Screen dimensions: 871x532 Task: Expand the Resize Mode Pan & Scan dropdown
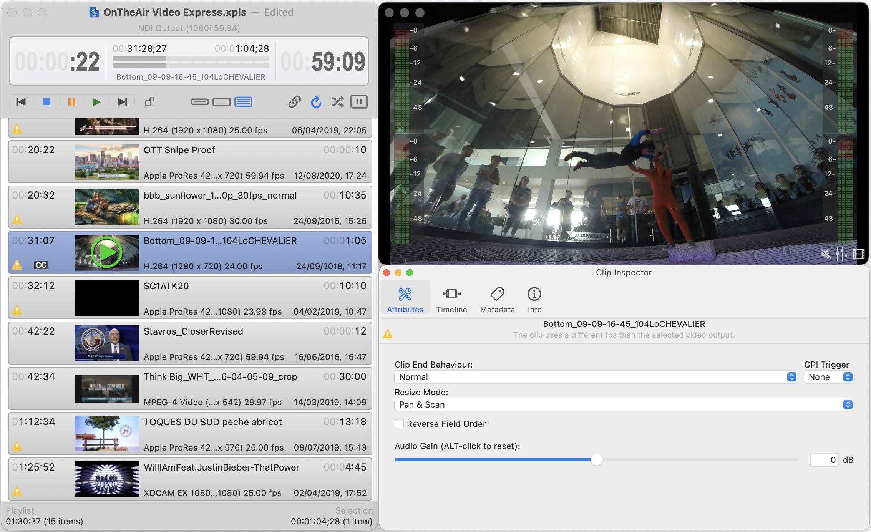click(624, 404)
